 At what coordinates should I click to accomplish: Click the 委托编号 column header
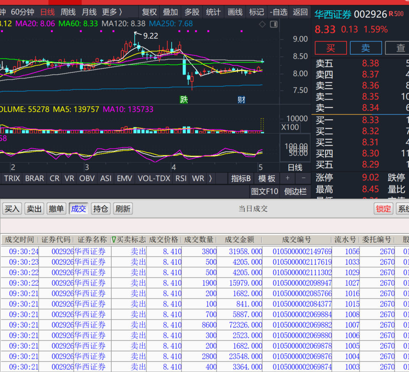point(377,239)
